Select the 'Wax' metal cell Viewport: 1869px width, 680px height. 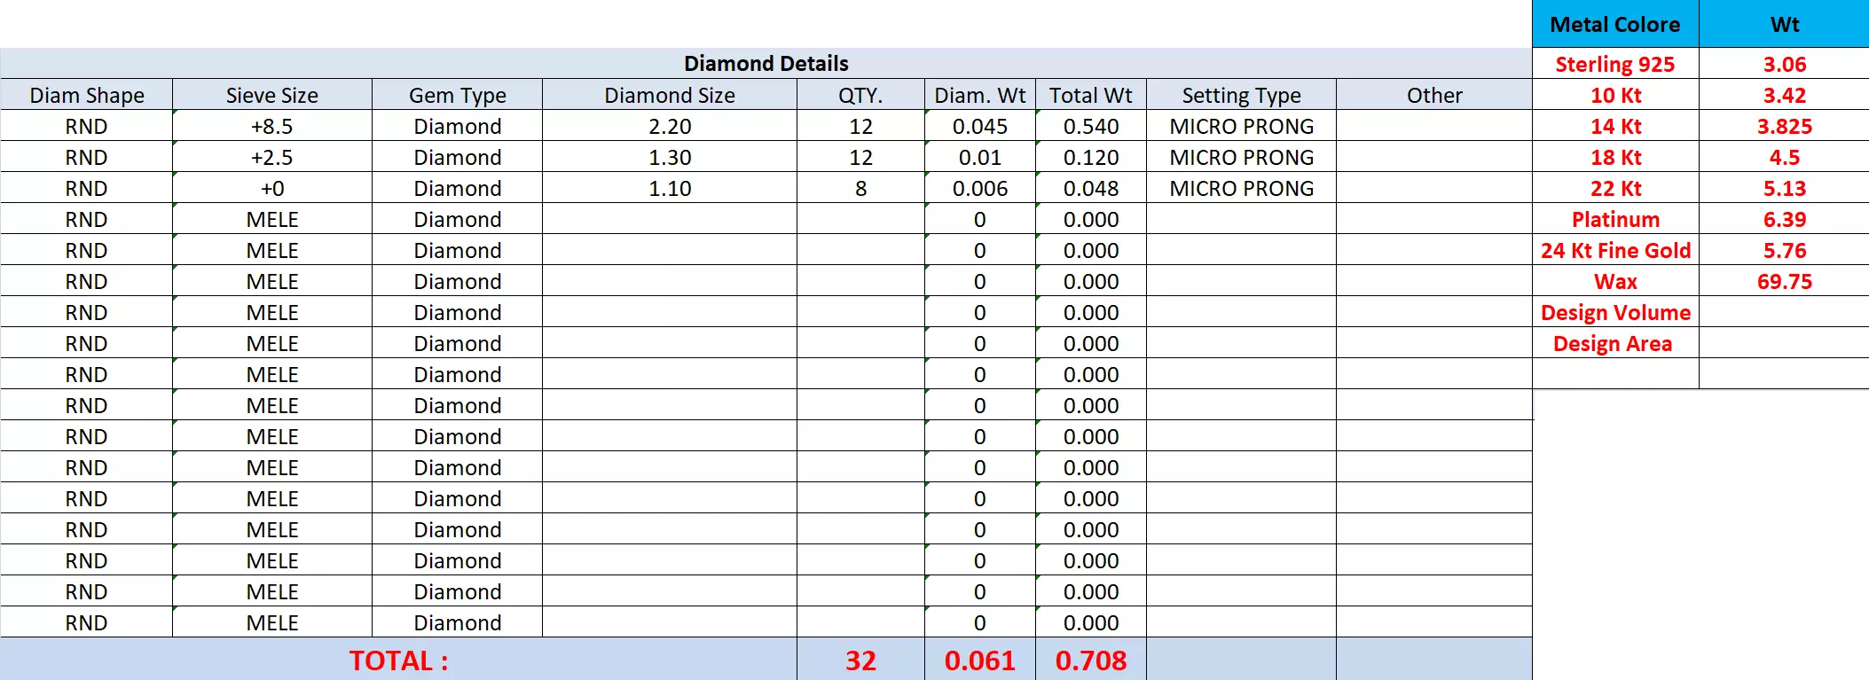pyautogui.click(x=1615, y=281)
